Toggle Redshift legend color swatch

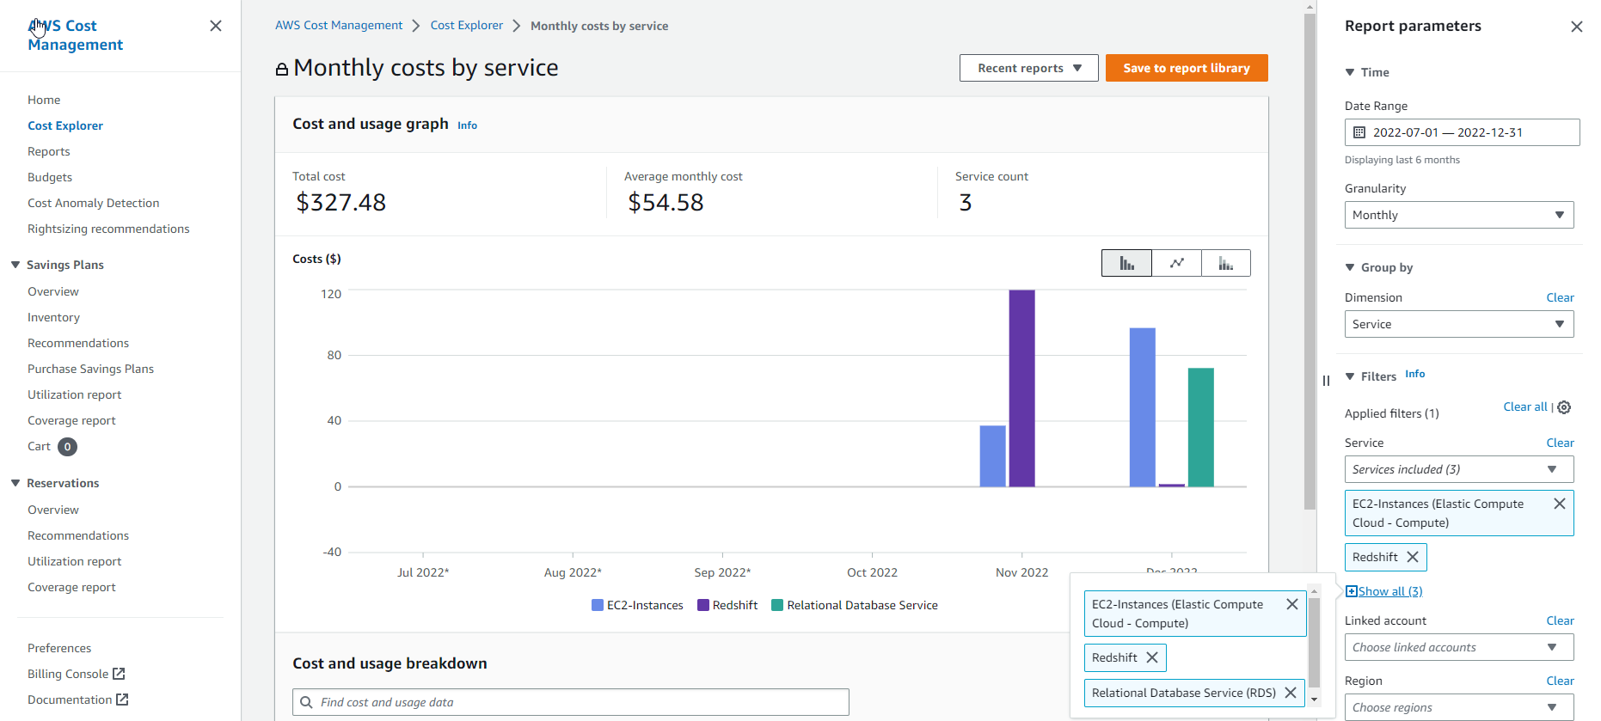pyautogui.click(x=703, y=605)
